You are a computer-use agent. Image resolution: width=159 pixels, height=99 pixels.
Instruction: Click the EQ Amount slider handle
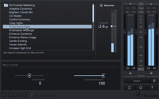click(x=29, y=76)
